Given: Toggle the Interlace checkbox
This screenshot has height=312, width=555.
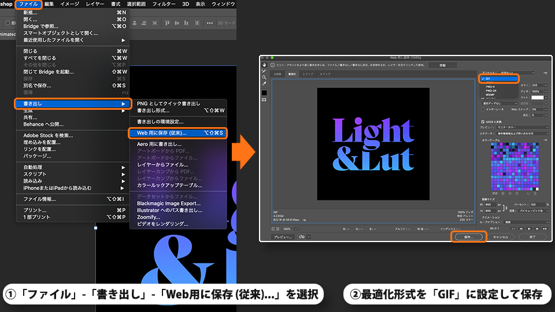Looking at the screenshot, I should pos(483,109).
